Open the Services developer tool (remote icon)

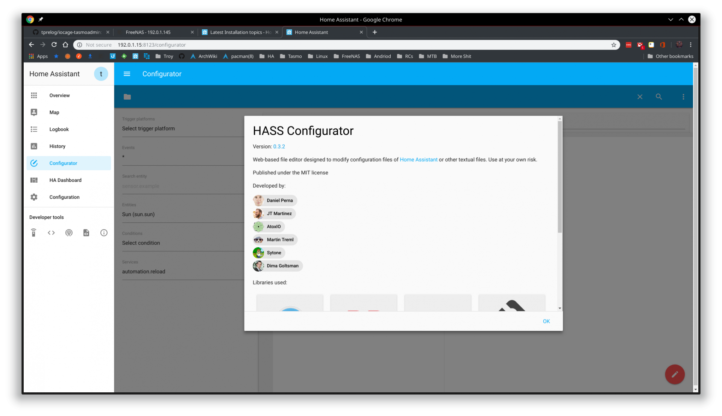pos(34,233)
